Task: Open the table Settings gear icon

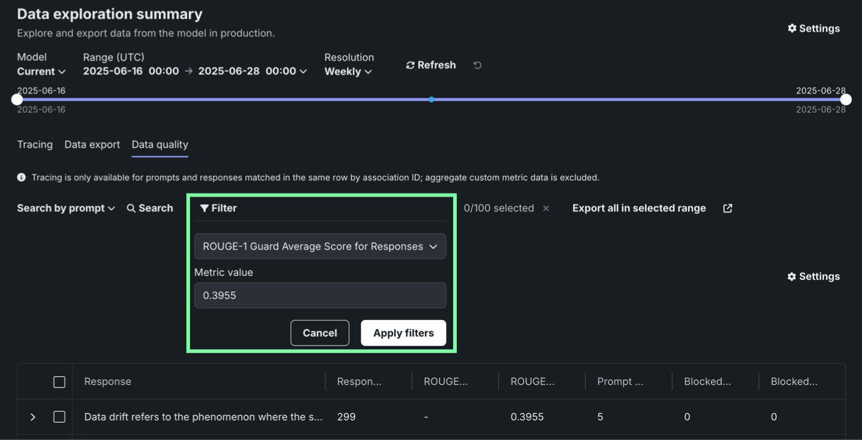Action: tap(791, 276)
